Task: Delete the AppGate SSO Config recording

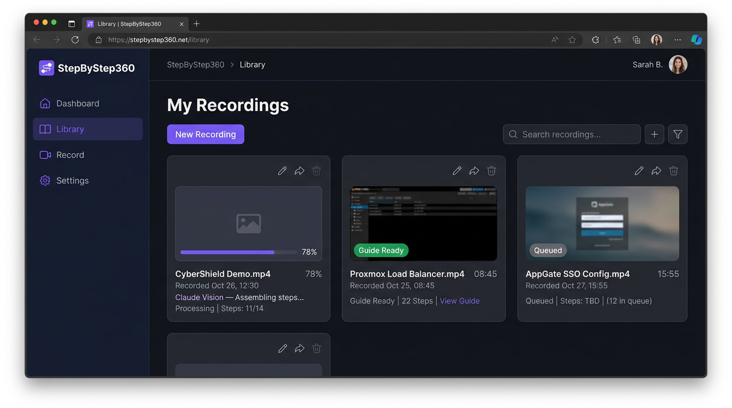Action: coord(673,171)
